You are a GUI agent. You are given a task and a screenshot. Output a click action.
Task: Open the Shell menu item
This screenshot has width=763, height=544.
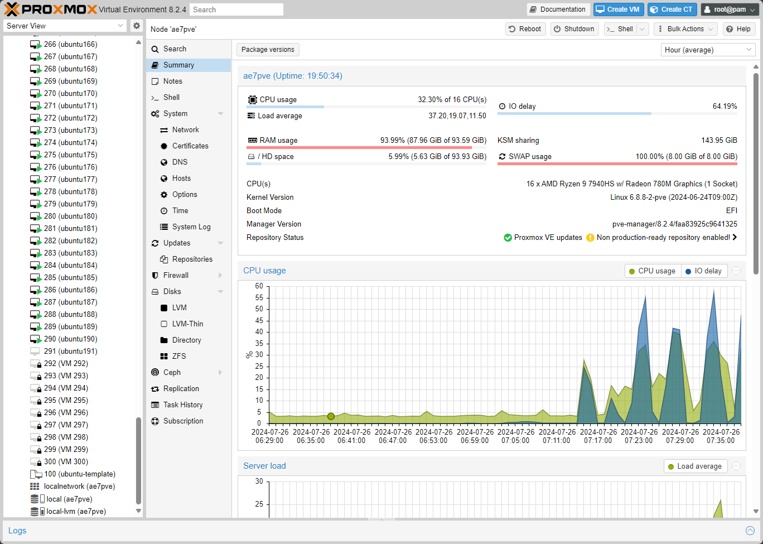[x=171, y=97]
